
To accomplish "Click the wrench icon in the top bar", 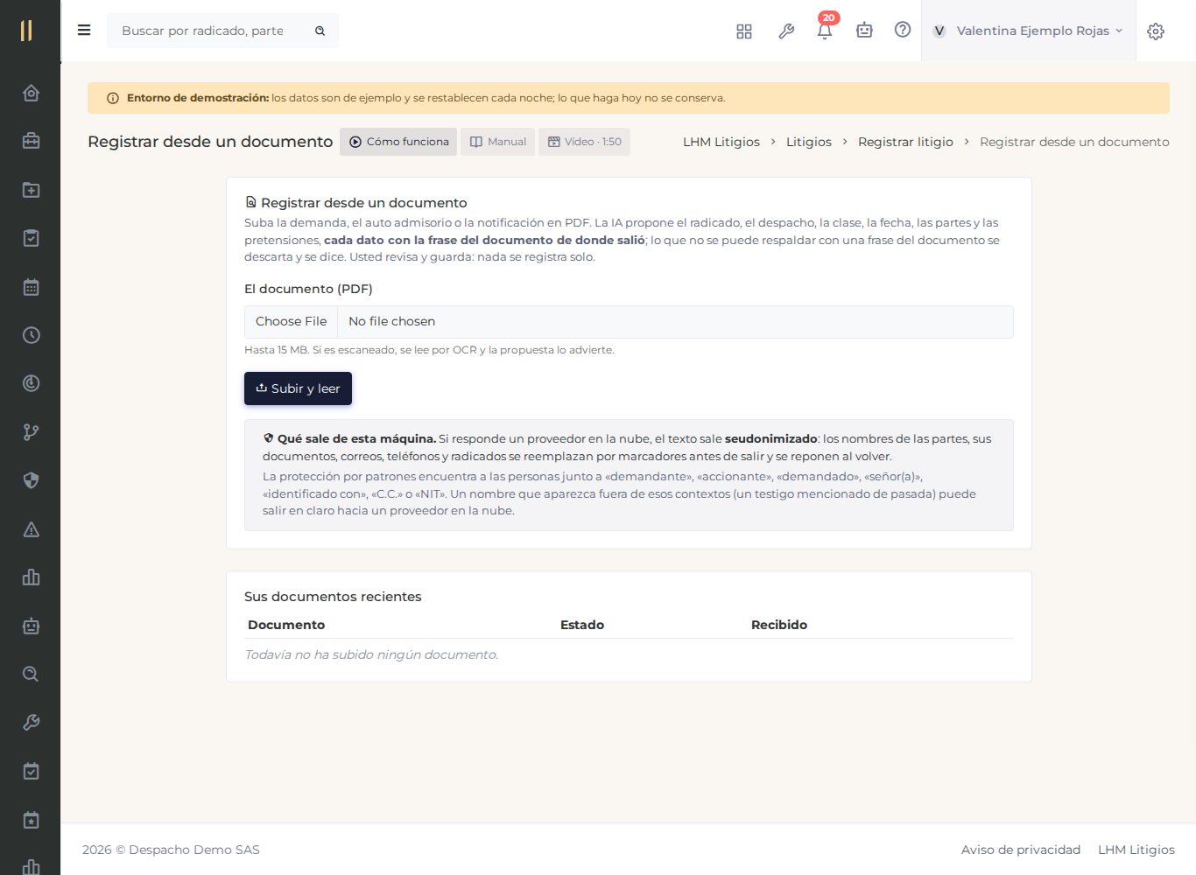I will click(786, 31).
